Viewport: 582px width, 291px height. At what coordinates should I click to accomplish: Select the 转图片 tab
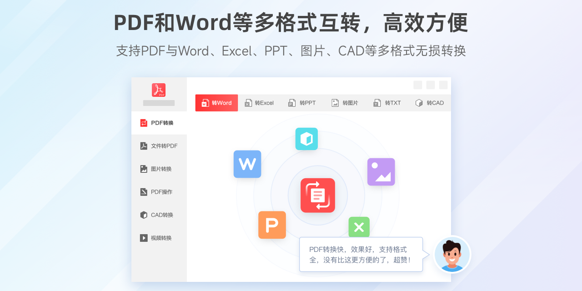345,103
